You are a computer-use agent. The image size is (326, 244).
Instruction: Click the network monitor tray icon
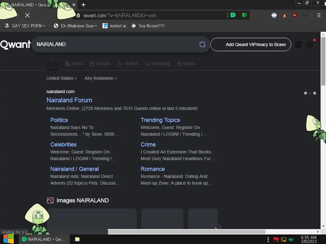pos(284,240)
